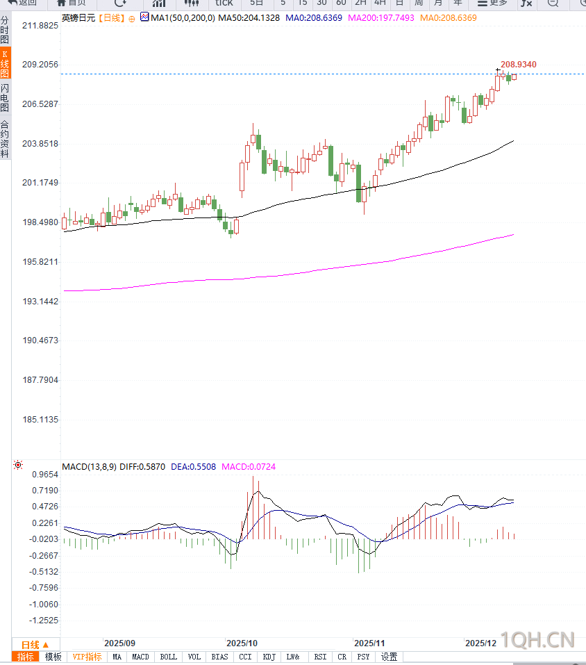Click the MA1 chart indicator icon
The height and width of the screenshot is (665, 586).
(x=144, y=17)
